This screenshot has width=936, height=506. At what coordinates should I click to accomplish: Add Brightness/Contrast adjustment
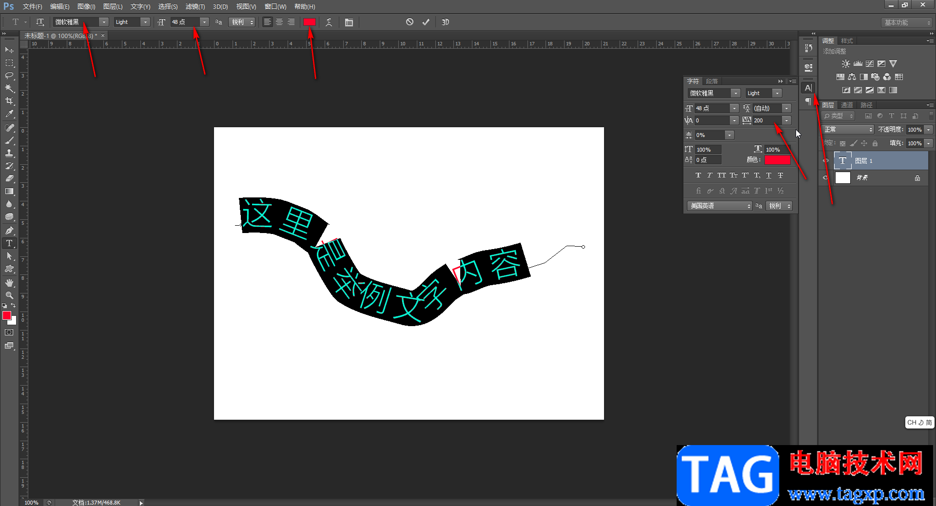pyautogui.click(x=846, y=63)
